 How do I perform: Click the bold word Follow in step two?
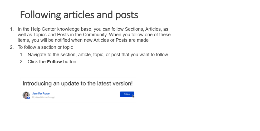pyautogui.click(x=54, y=62)
